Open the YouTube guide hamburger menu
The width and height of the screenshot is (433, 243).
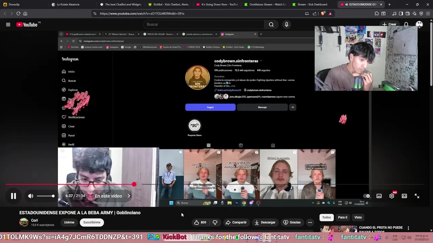point(8,24)
